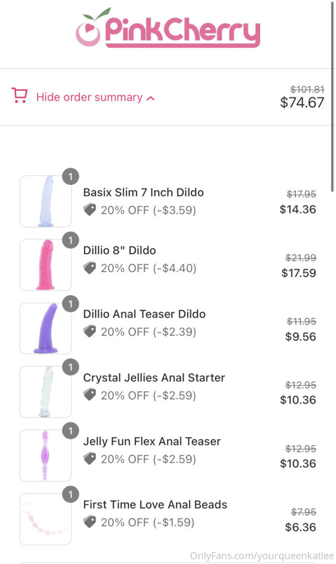Click discount tag icon under Jelly Fun Flex
This screenshot has width=336, height=564.
coord(90,459)
